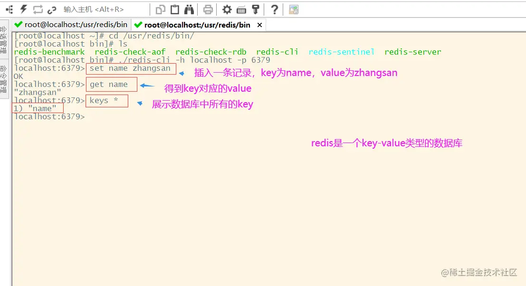Click the Paste clipboard icon
526x286 pixels.
(x=175, y=10)
